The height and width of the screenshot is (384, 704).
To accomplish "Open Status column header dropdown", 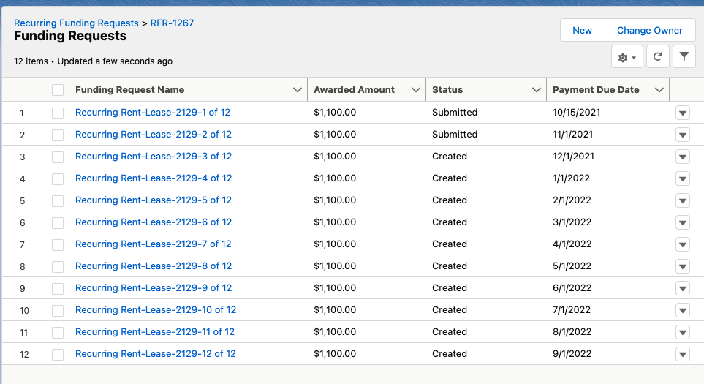I will click(536, 90).
